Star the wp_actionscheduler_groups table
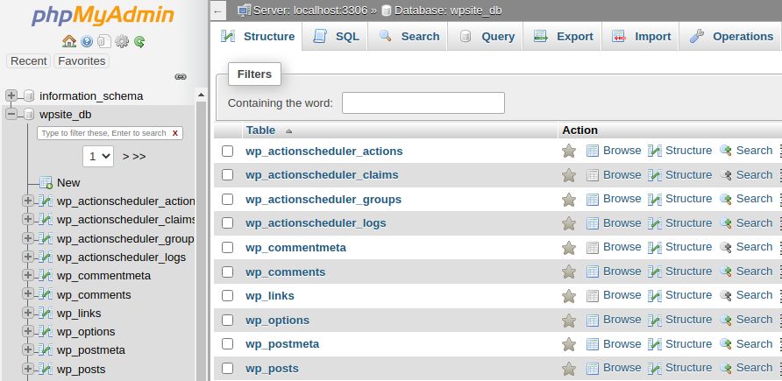 (569, 200)
